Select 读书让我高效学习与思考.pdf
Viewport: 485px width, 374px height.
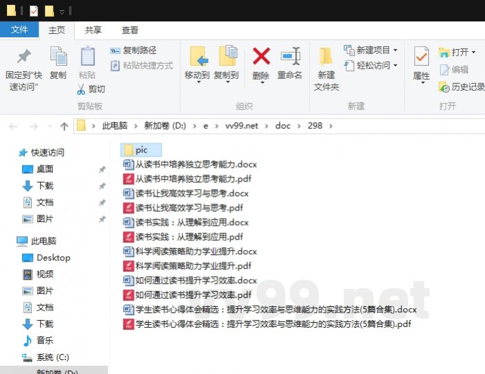point(183,208)
